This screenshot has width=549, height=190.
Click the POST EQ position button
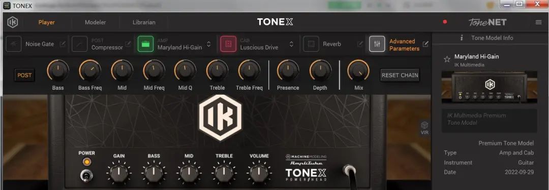24,75
